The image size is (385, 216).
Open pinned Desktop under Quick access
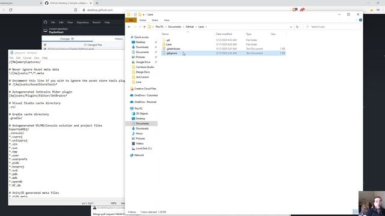(140, 42)
